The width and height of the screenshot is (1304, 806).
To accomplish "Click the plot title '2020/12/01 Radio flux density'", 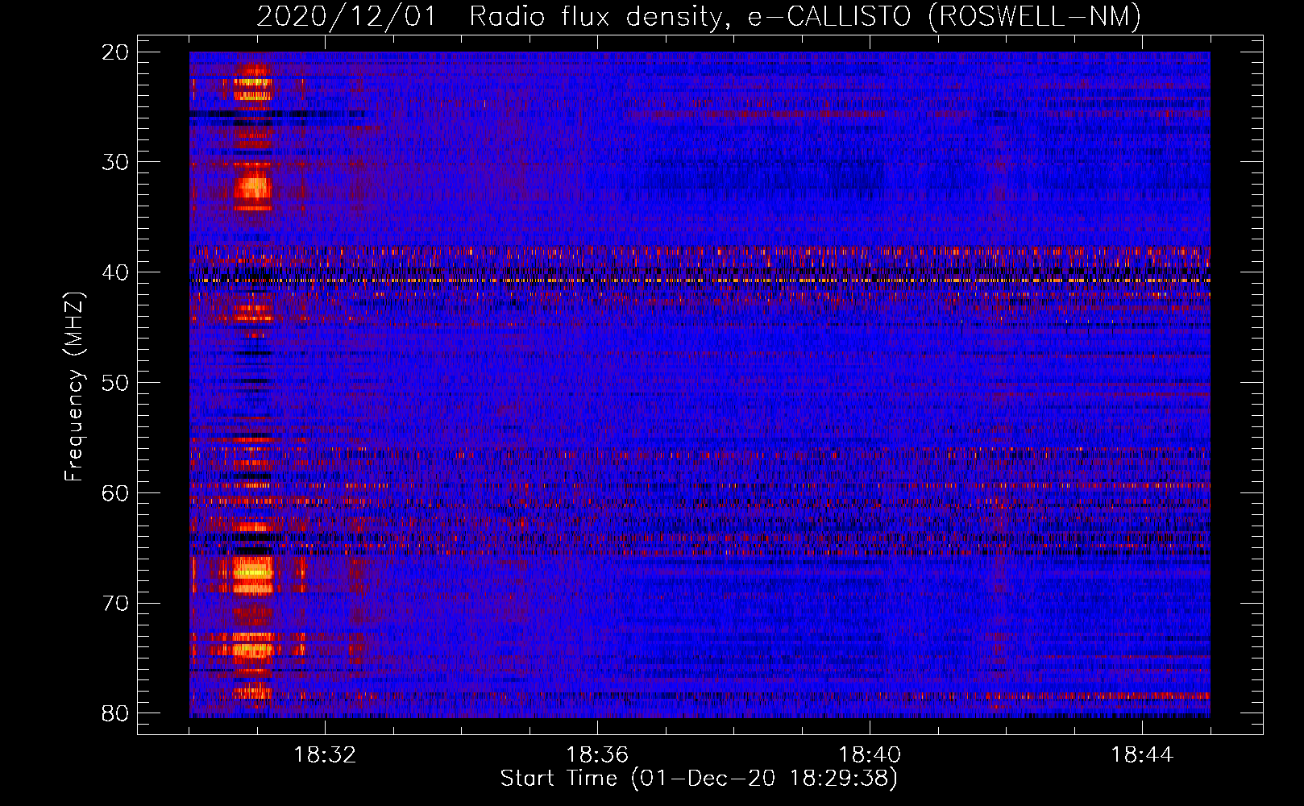I will click(x=699, y=16).
